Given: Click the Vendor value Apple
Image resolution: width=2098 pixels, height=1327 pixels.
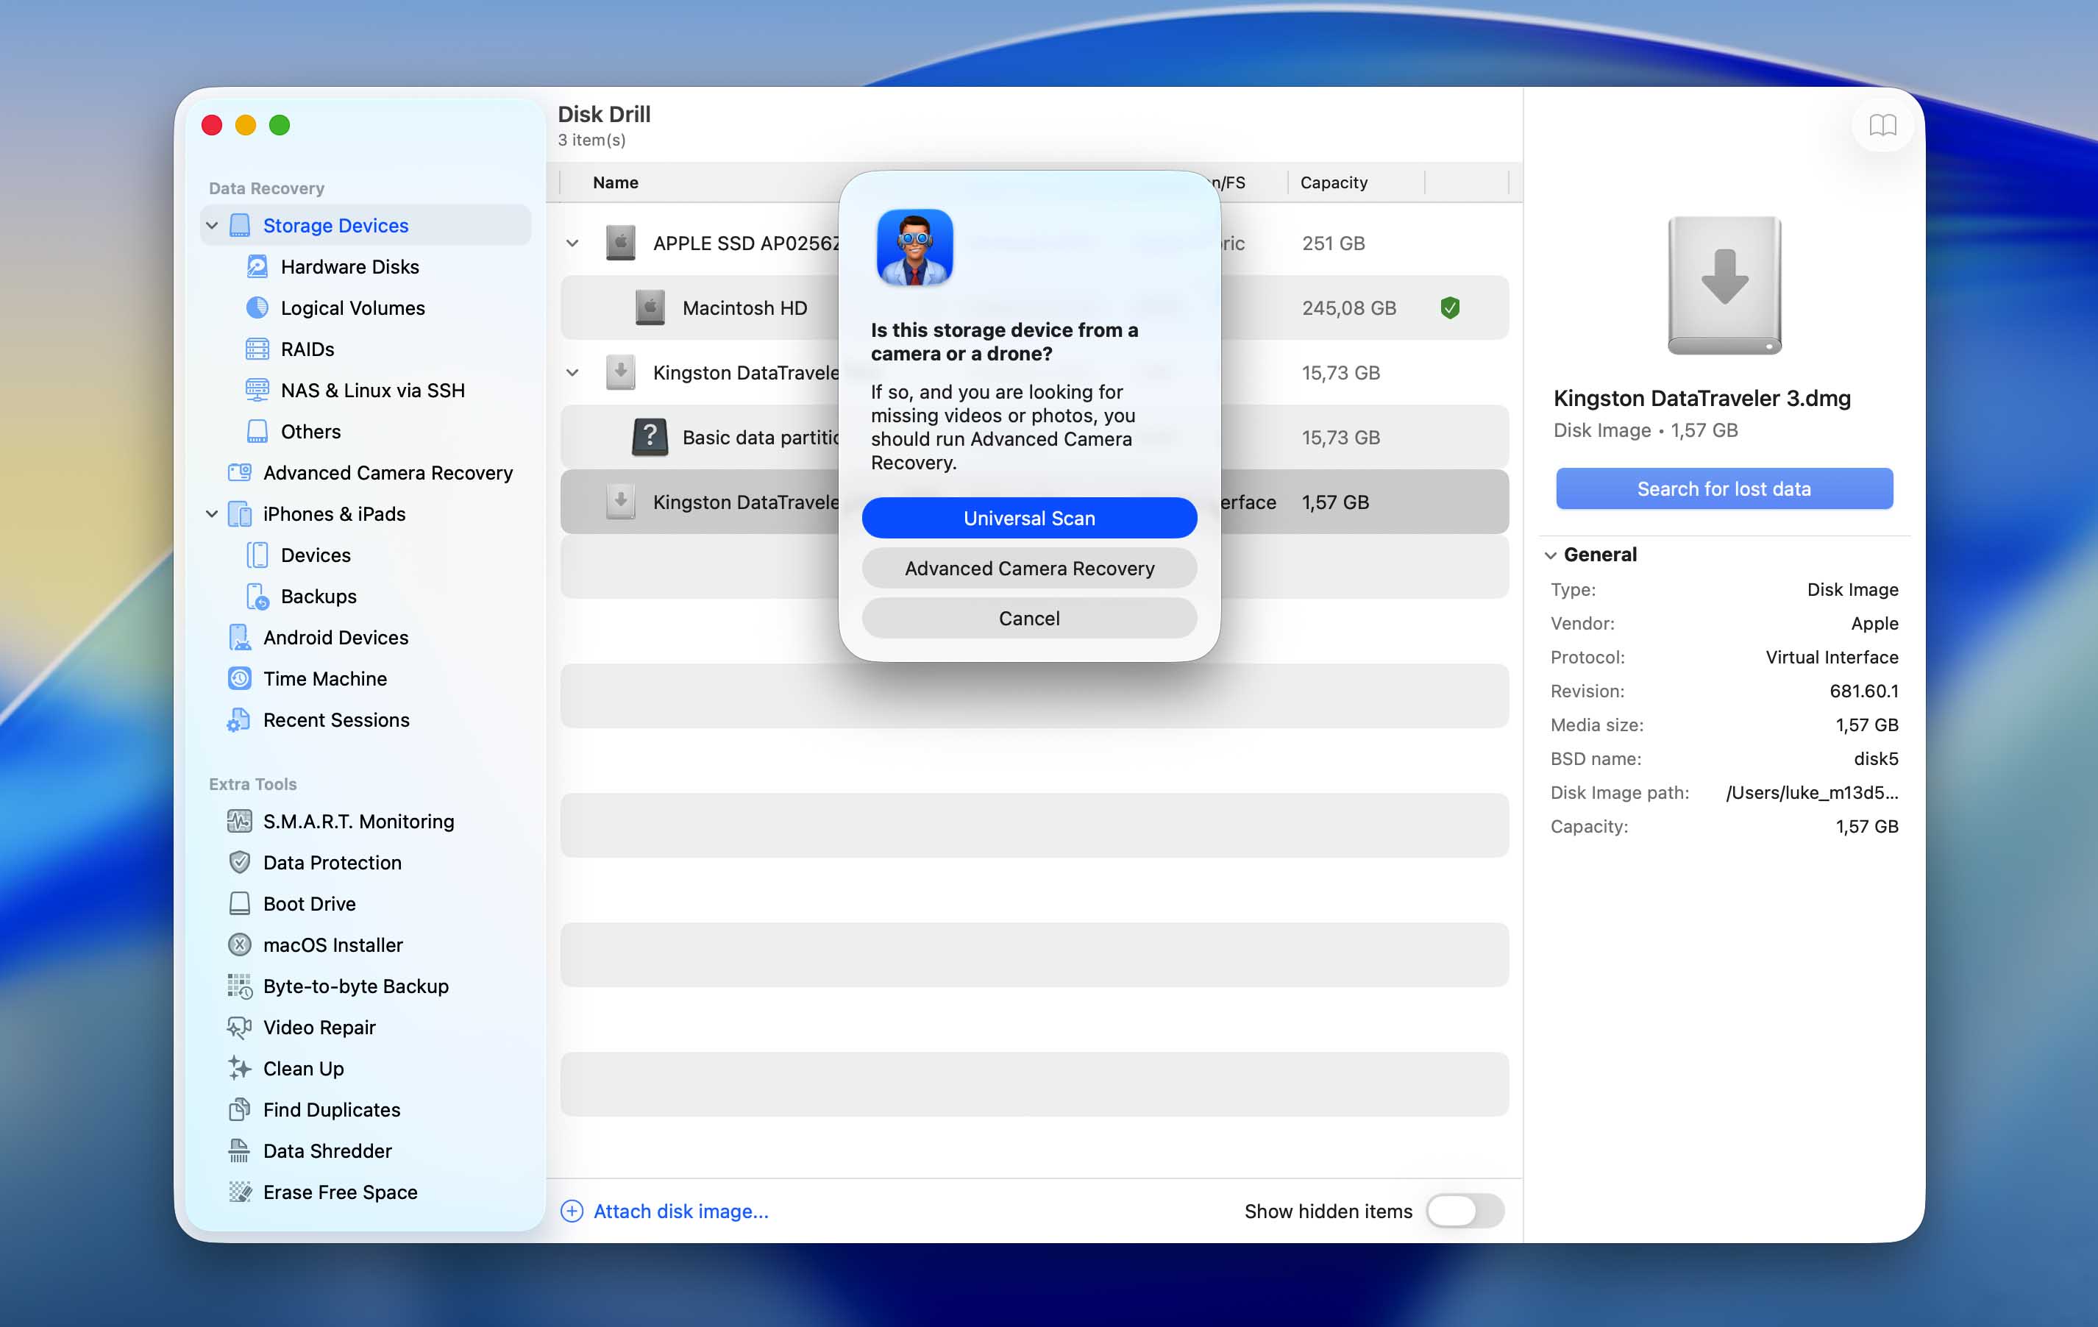Looking at the screenshot, I should coord(1874,623).
